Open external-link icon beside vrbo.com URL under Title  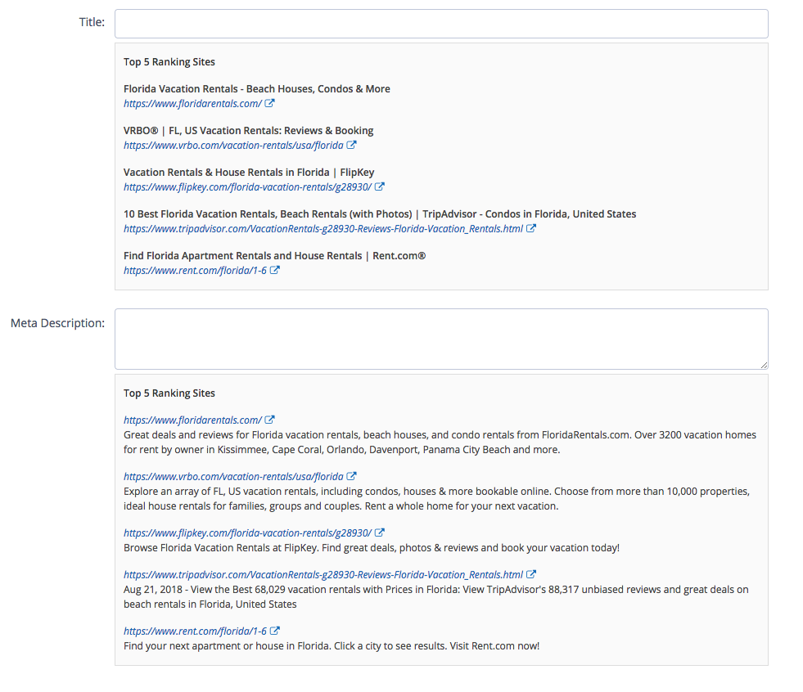[x=351, y=145]
